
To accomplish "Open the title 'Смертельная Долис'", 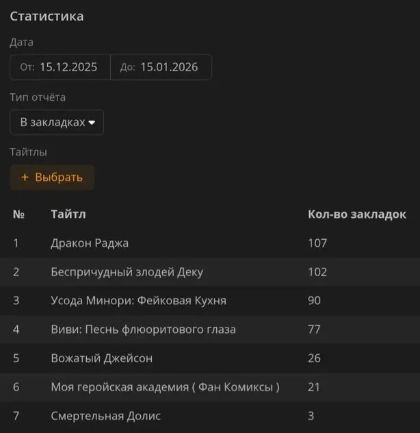I will click(105, 416).
